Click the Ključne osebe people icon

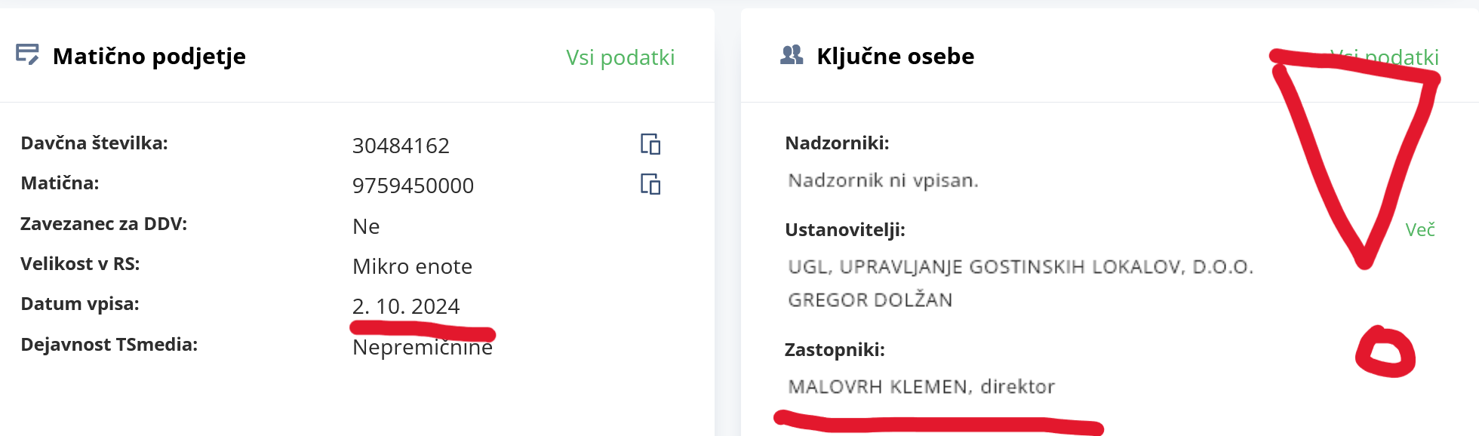pyautogui.click(x=792, y=54)
